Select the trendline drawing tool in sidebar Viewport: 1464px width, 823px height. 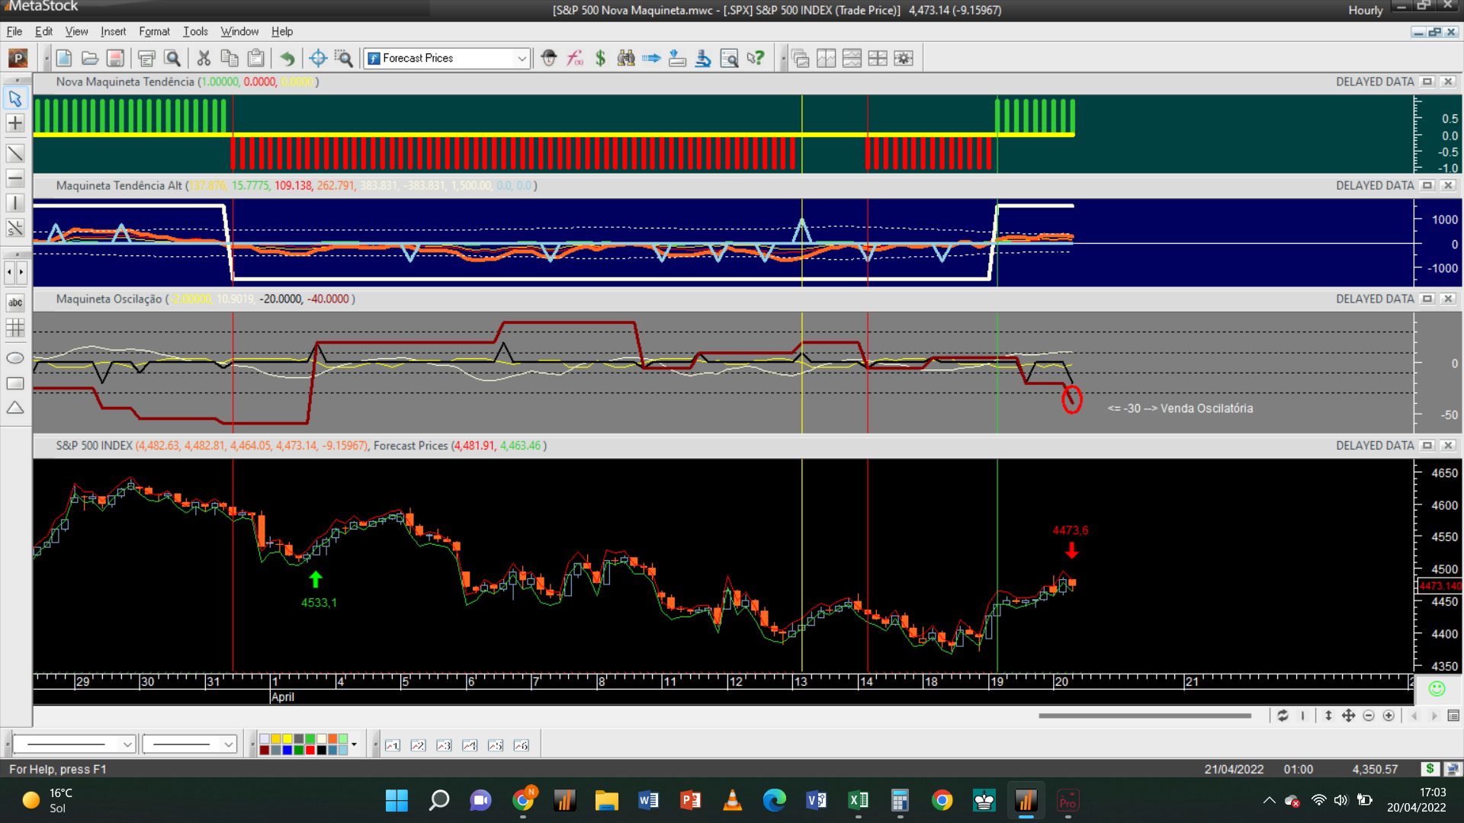(x=15, y=153)
